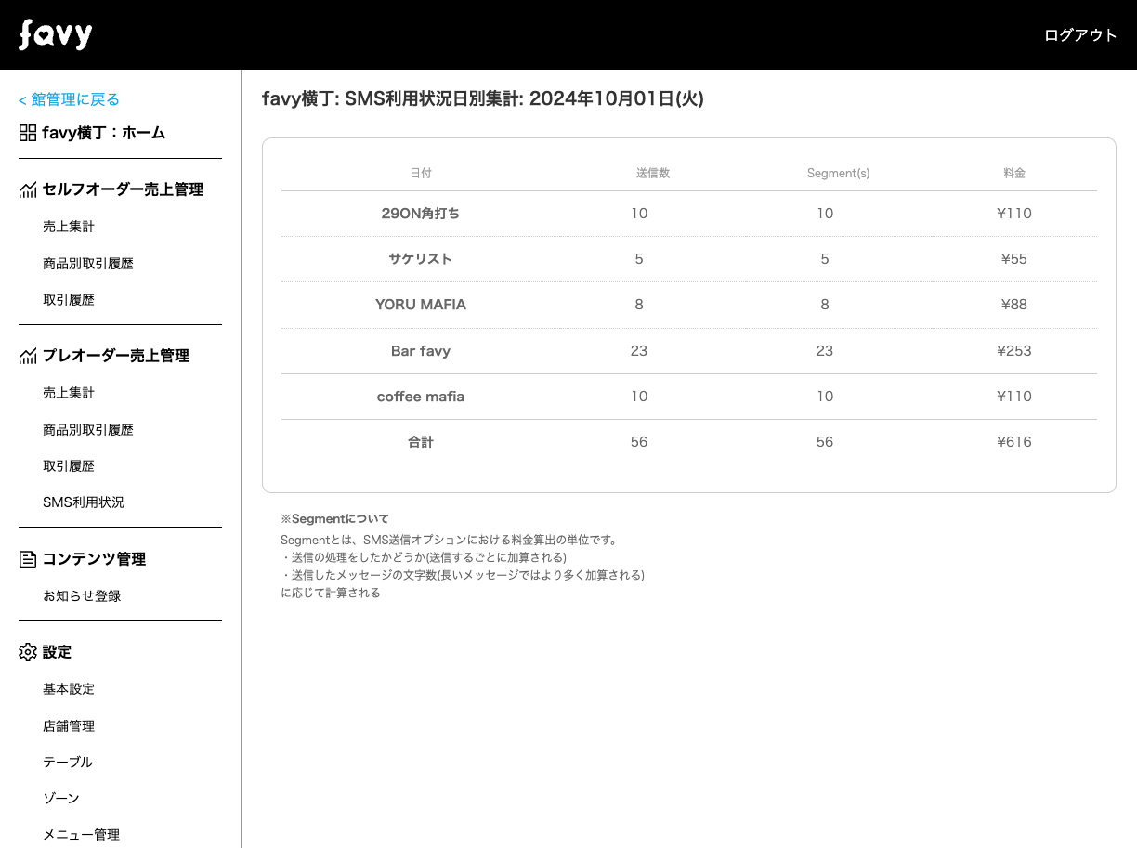Click YORU MAFIA's 送信数 value 8
This screenshot has width=1137, height=848.
pyautogui.click(x=639, y=305)
